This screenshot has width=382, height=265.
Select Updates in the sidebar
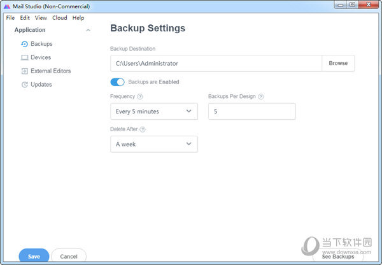41,85
